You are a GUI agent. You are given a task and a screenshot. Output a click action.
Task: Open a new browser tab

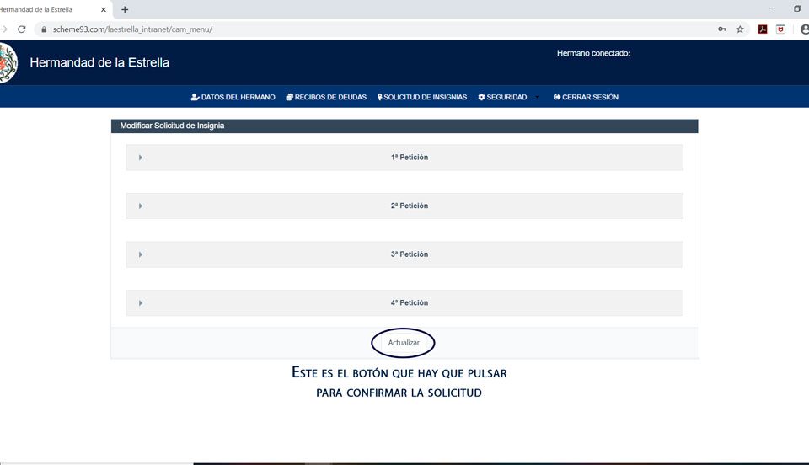coord(125,9)
